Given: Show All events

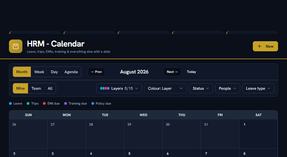Looking at the screenshot, I should (50, 88).
